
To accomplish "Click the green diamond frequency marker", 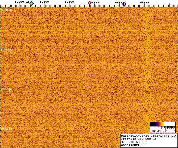I will tap(32, 3).
